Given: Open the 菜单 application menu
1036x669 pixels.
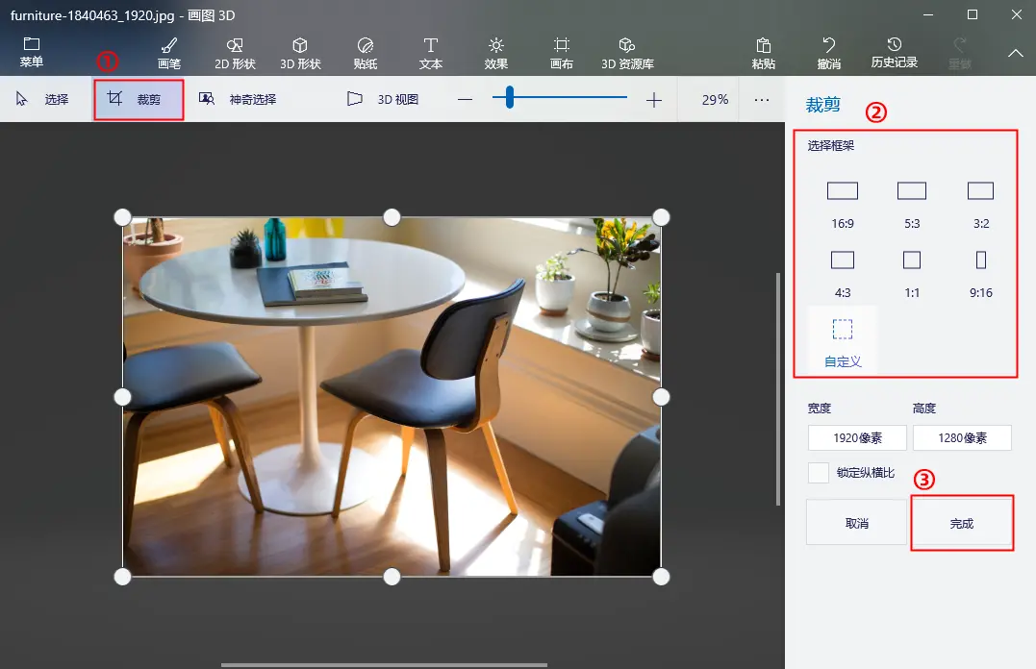Looking at the screenshot, I should 32,52.
